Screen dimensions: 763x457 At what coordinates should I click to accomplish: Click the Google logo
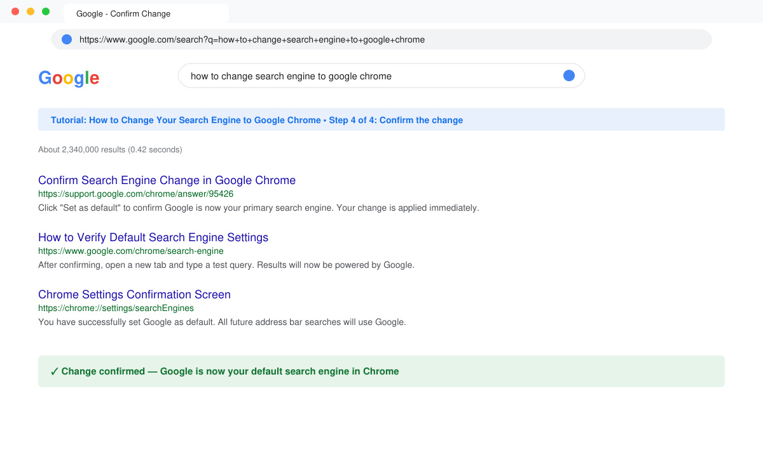69,78
